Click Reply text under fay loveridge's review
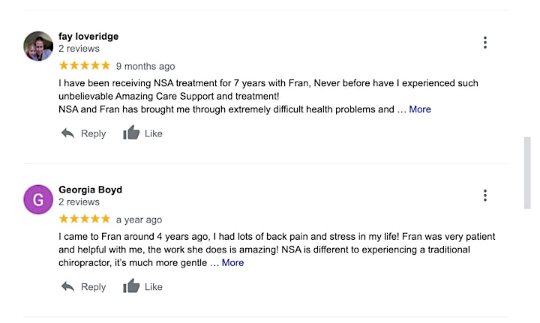The width and height of the screenshot is (540, 323). [93, 133]
